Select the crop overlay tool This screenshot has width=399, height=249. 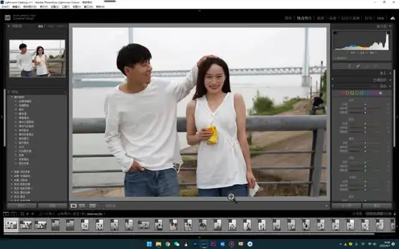point(349,65)
